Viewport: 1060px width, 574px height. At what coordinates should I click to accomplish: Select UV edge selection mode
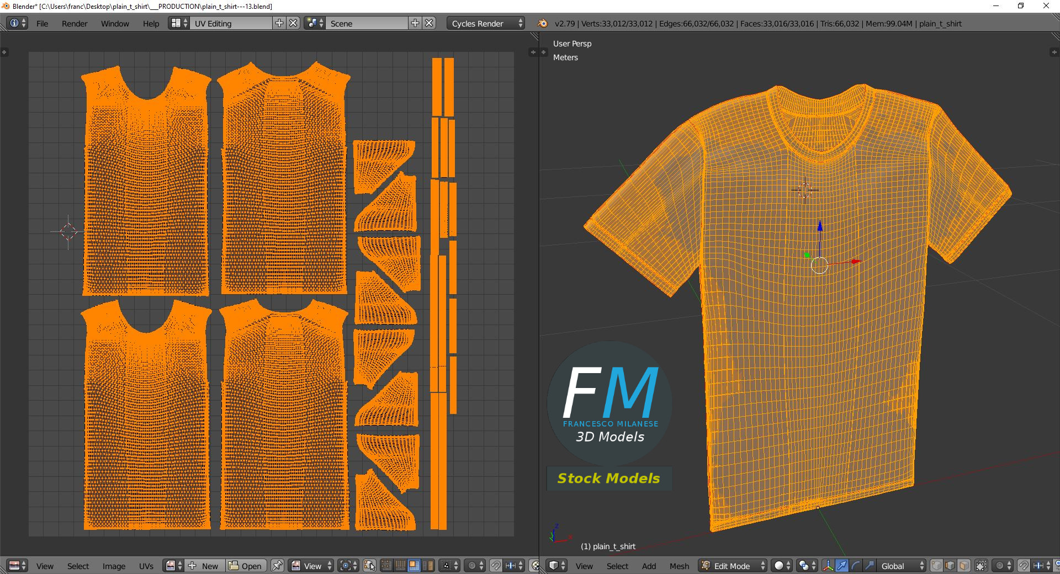(x=400, y=566)
